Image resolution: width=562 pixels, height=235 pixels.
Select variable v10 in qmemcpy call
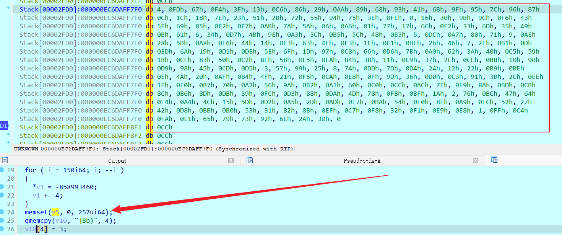61,220
